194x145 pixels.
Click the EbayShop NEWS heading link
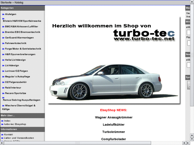[x=114, y=110]
